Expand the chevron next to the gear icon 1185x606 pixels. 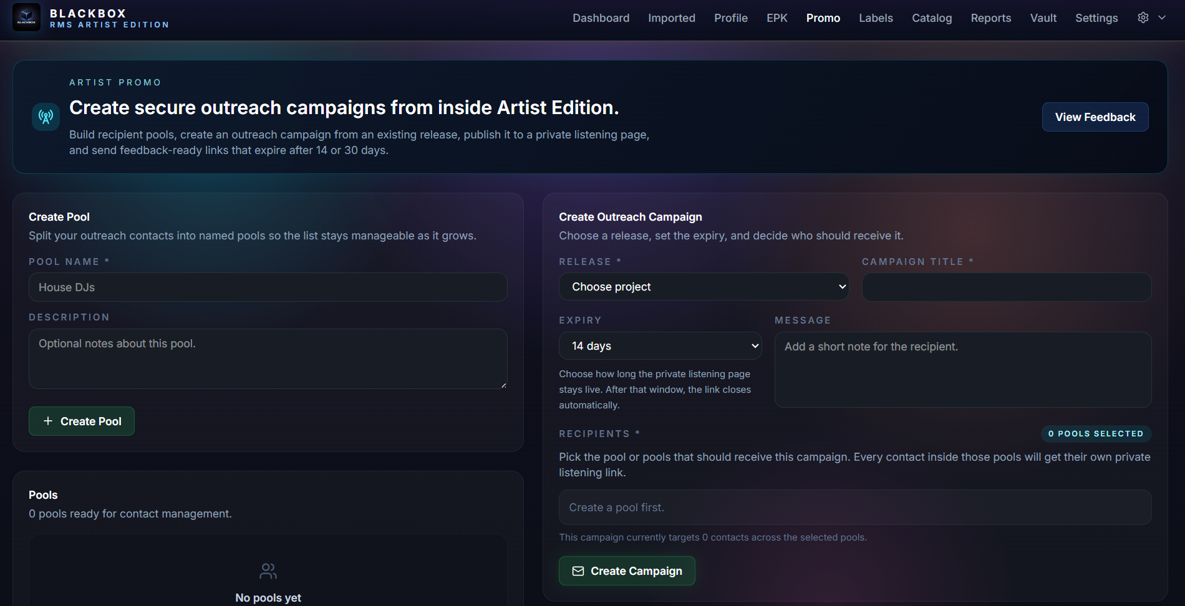(x=1162, y=17)
